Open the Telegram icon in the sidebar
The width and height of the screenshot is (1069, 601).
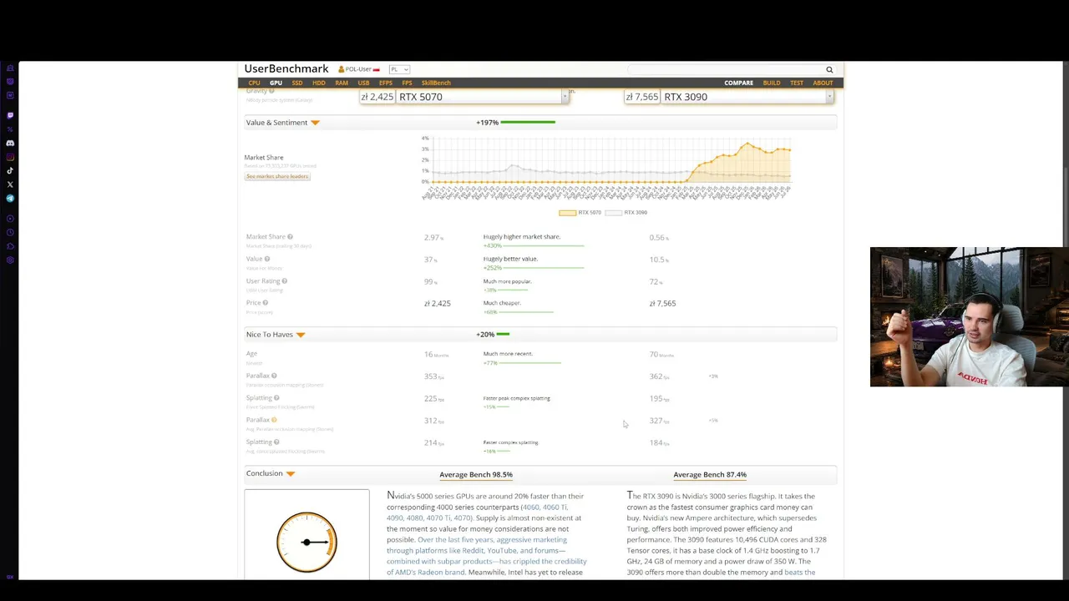pyautogui.click(x=10, y=199)
